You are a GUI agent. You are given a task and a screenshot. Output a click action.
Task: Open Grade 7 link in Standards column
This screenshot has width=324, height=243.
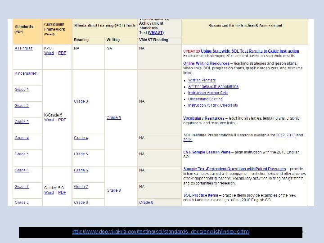[x=22, y=186]
